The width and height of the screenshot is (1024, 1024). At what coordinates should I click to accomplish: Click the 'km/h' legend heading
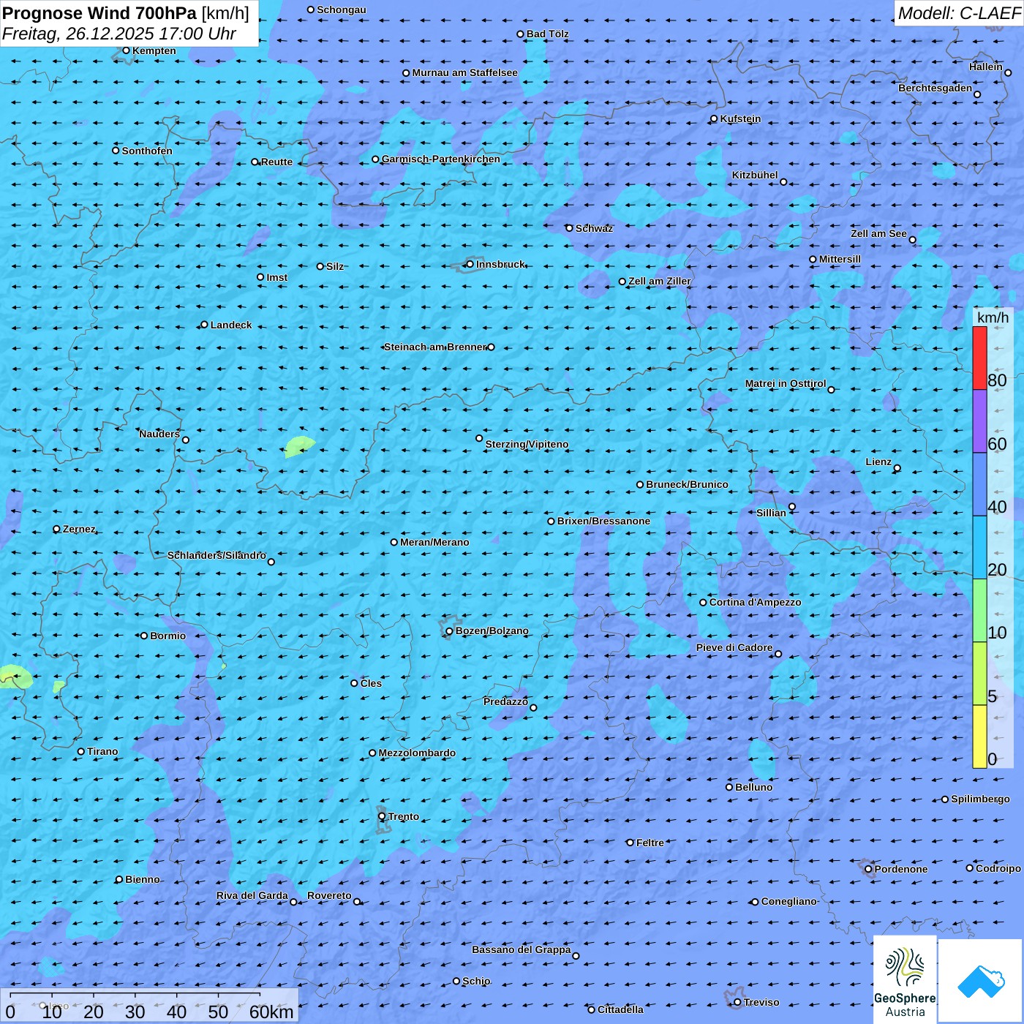tap(993, 317)
